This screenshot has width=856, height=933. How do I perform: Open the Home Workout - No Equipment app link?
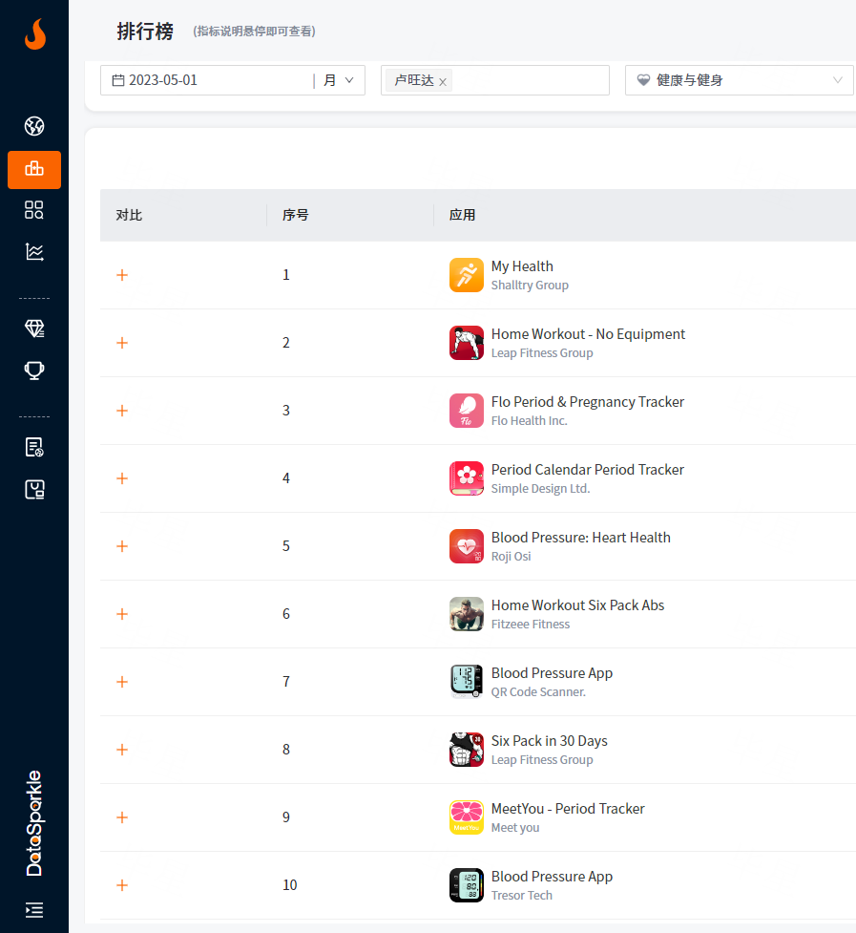coord(588,334)
